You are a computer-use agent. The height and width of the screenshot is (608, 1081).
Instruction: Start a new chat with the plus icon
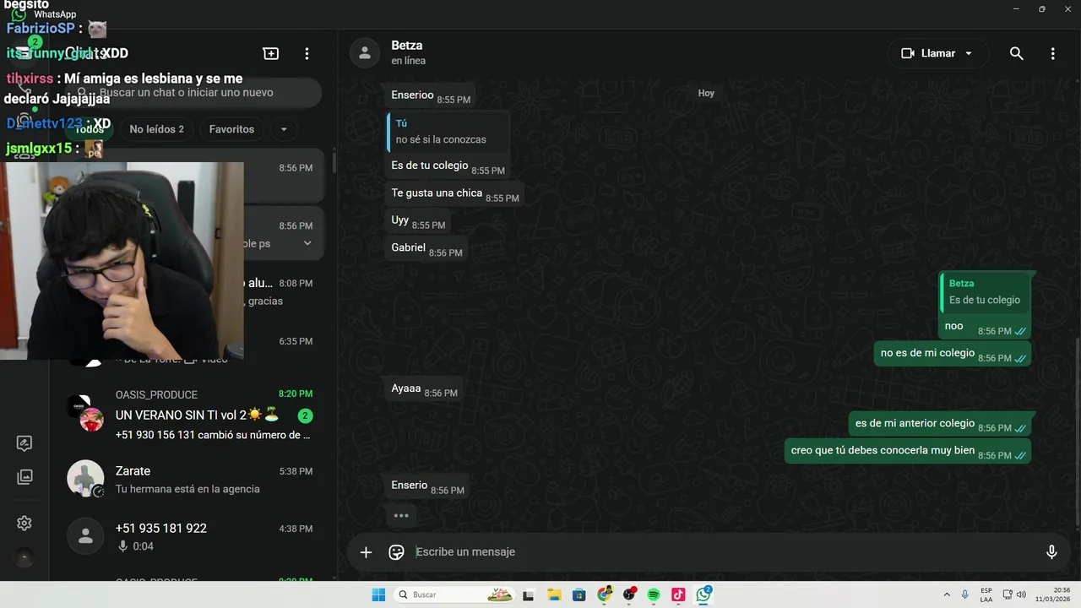click(271, 53)
